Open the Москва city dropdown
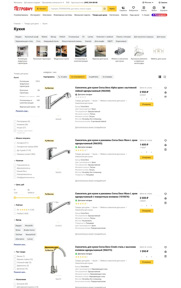This screenshot has height=288, width=181. click(x=148, y=2)
